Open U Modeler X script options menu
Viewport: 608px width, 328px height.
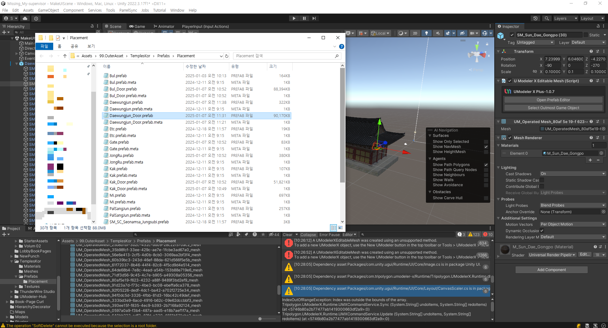point(604,81)
